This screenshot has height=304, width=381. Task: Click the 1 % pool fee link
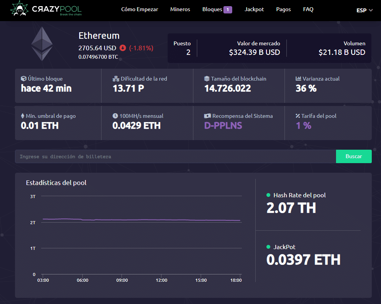(x=303, y=126)
